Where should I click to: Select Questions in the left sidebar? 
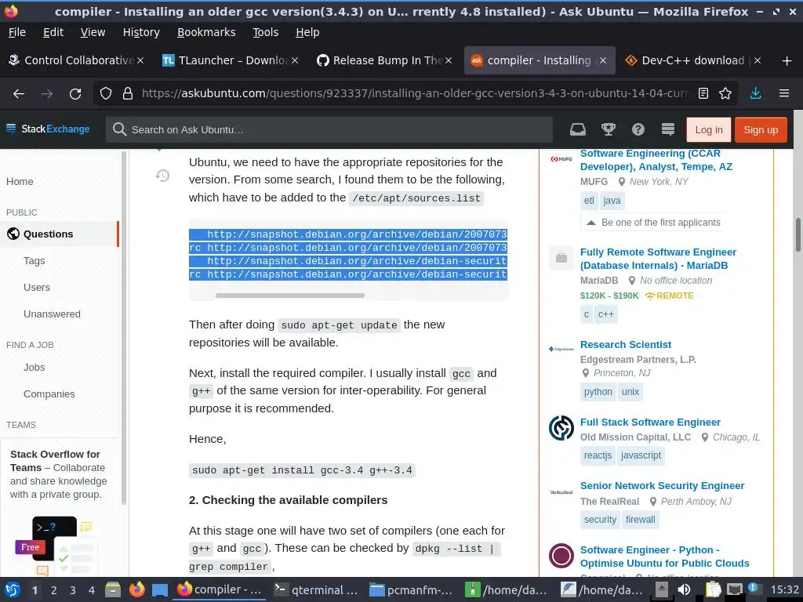[60, 234]
